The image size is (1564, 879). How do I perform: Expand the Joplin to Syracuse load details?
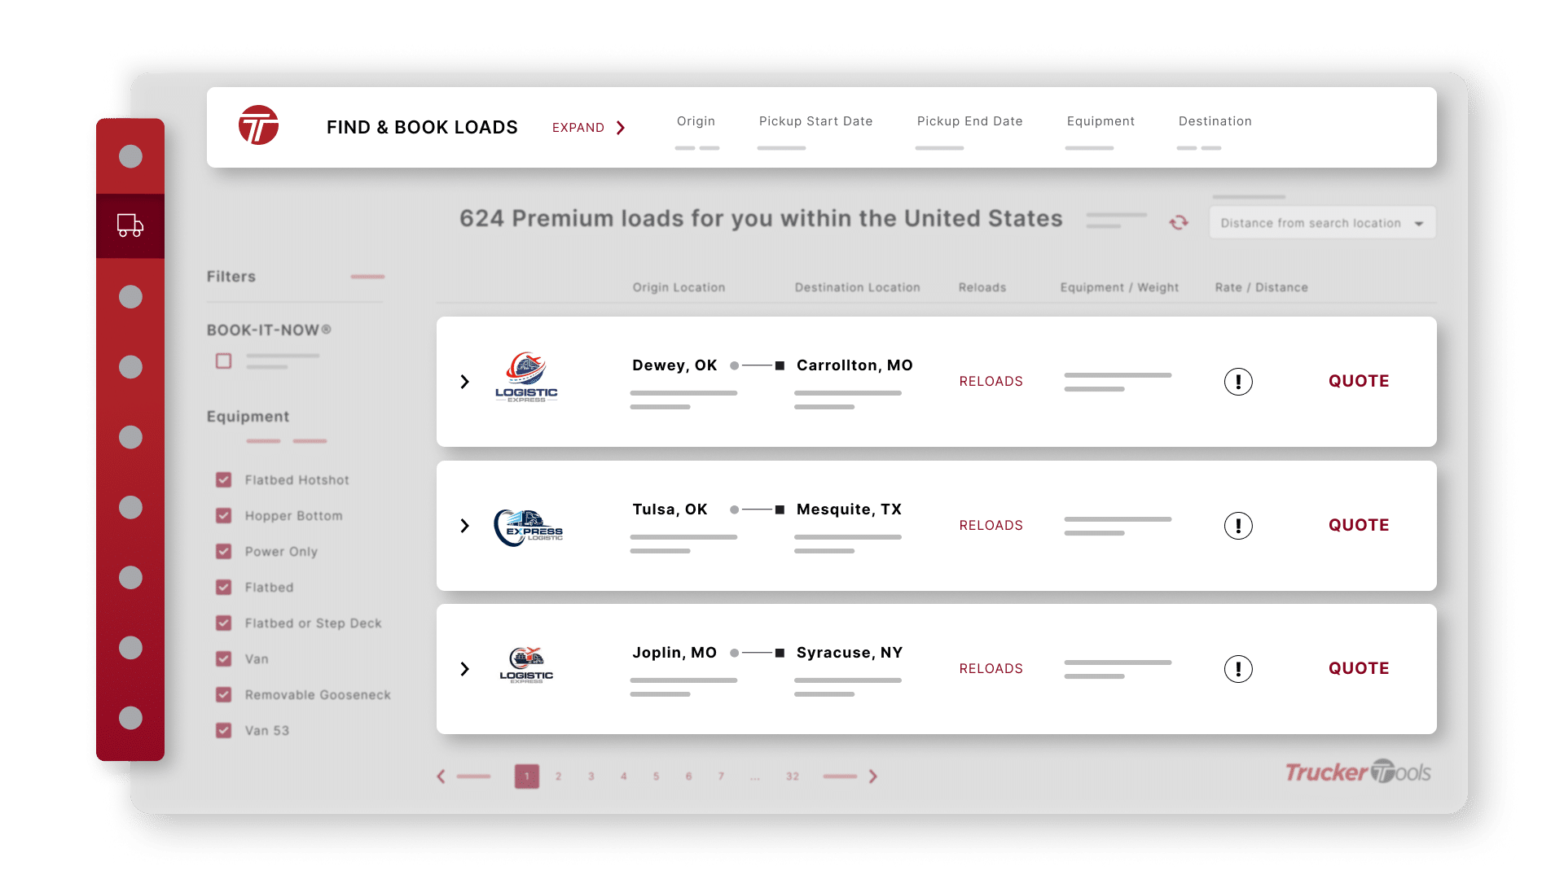(465, 668)
